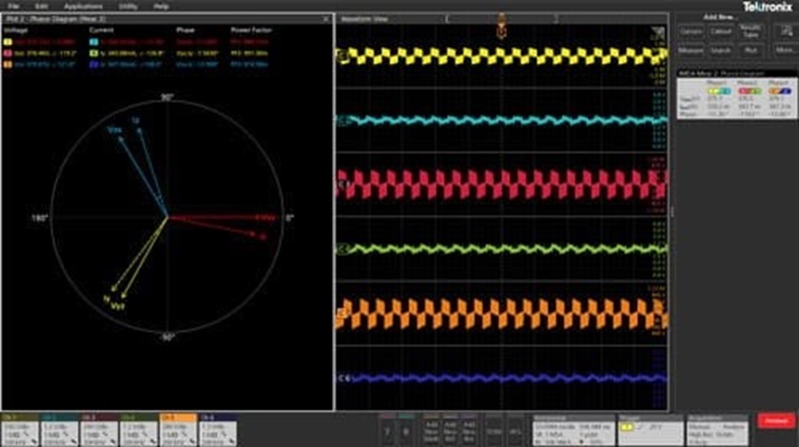
Task: Click the 90° label on phasor circle
Action: [x=167, y=97]
